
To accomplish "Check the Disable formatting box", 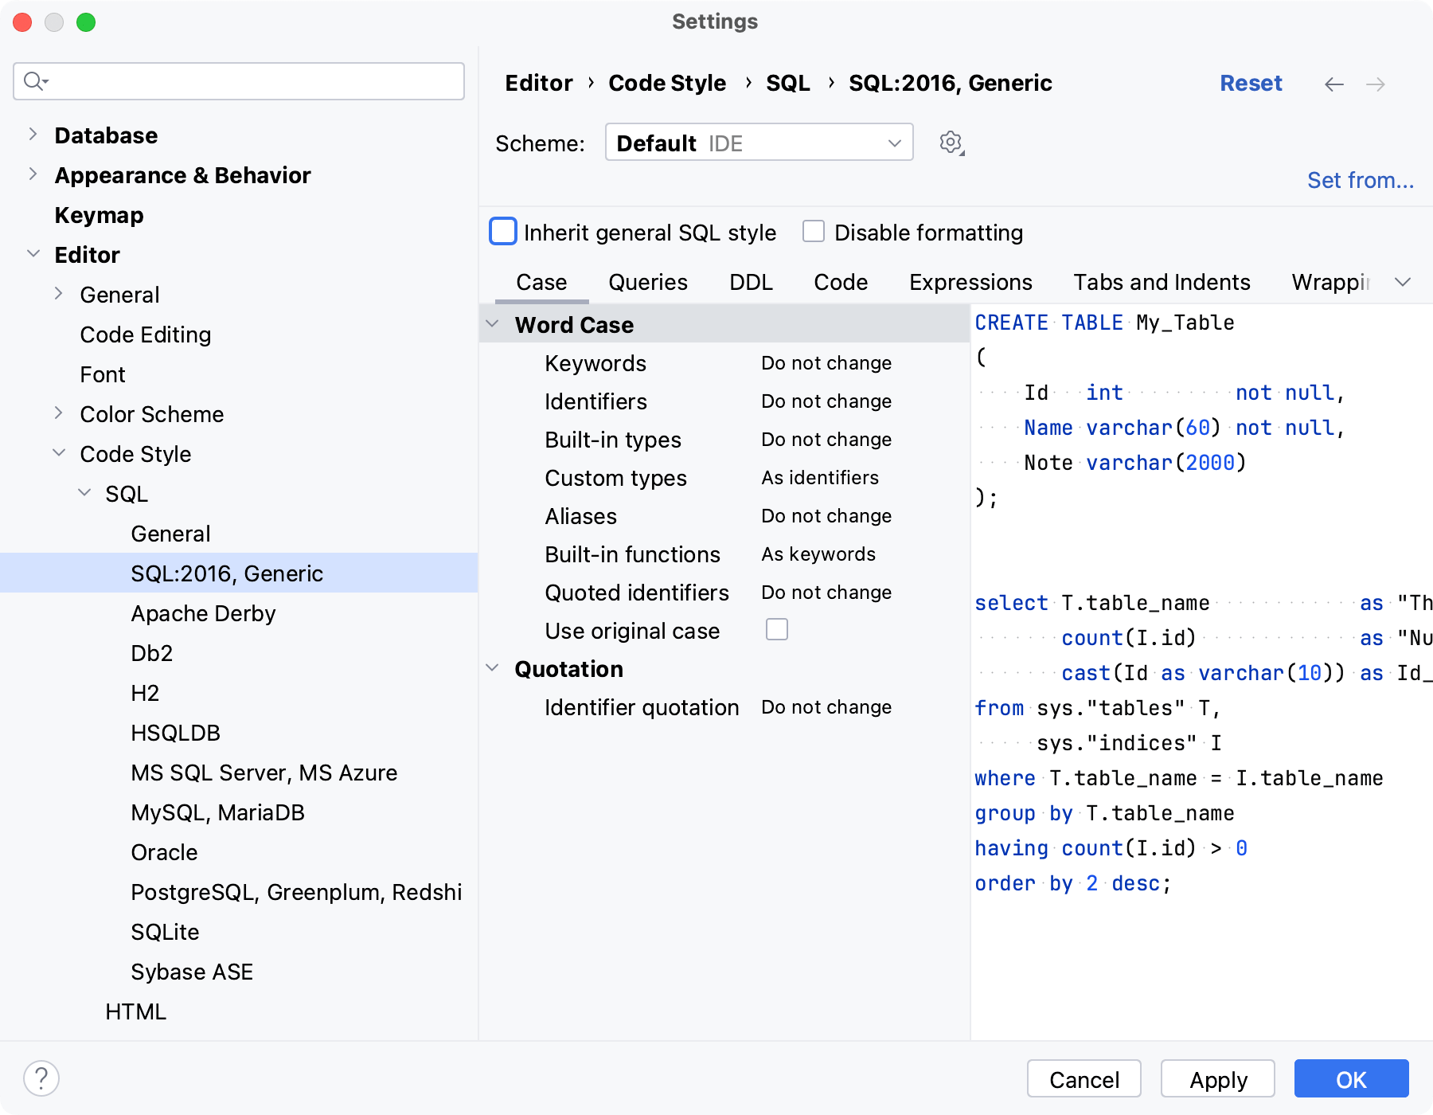I will click(x=814, y=232).
